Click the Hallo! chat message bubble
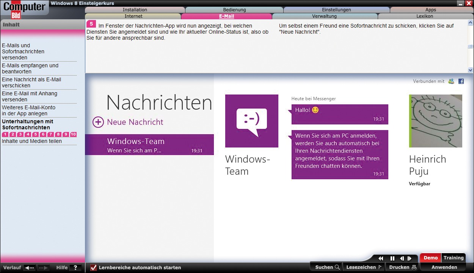 (340, 114)
